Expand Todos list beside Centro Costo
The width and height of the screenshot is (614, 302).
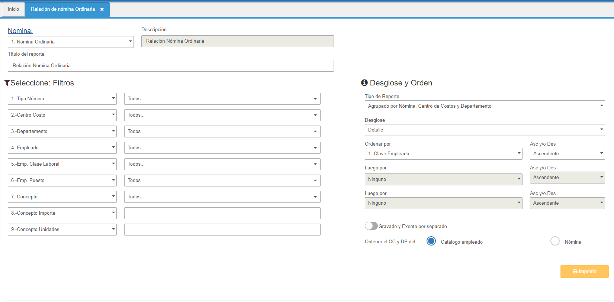222,115
